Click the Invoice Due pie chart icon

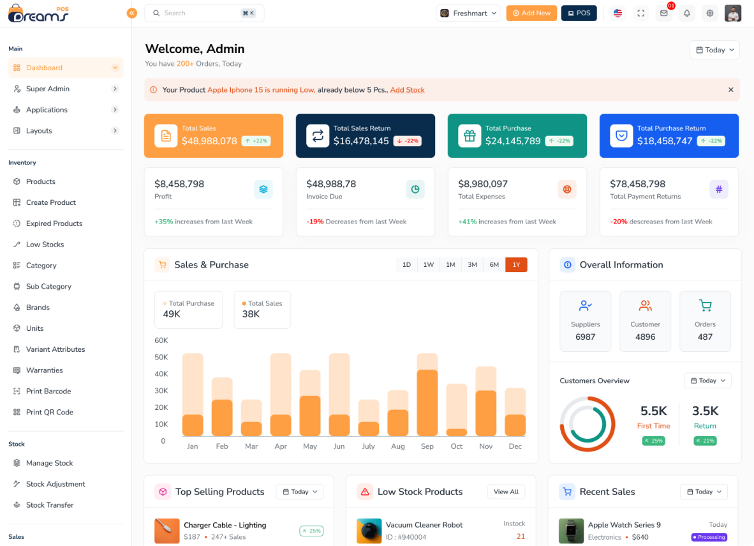[x=415, y=189]
